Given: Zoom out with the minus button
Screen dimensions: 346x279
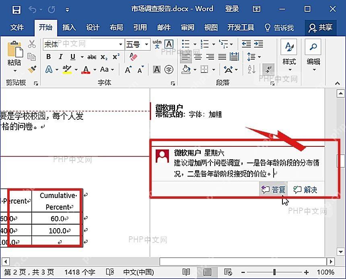Looking at the screenshot, I should [x=243, y=272].
